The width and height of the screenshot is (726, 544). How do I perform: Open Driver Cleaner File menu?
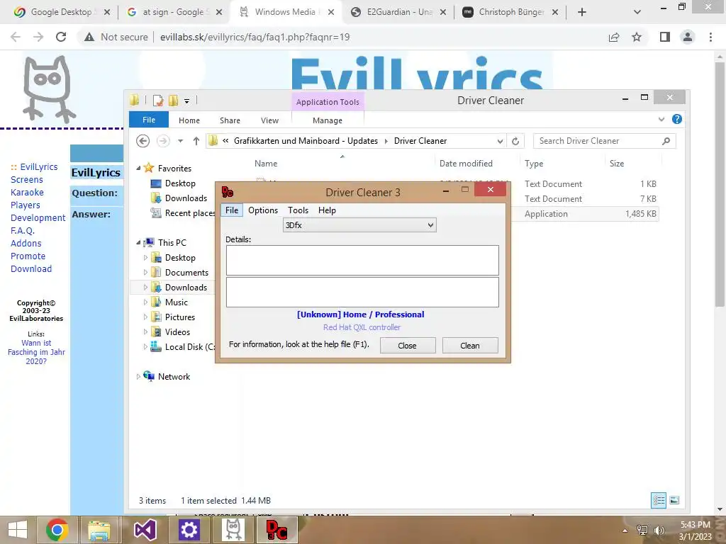point(232,210)
